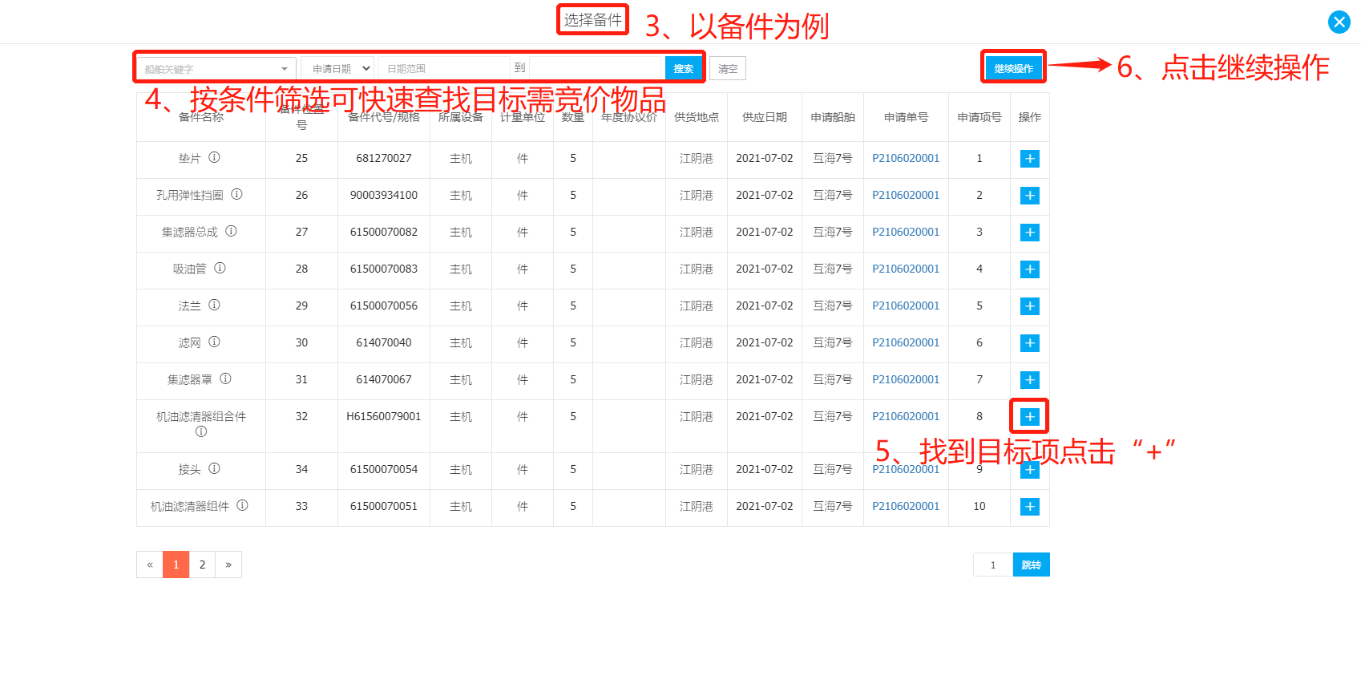
Task: Click the 跳转 button
Action: (1032, 565)
